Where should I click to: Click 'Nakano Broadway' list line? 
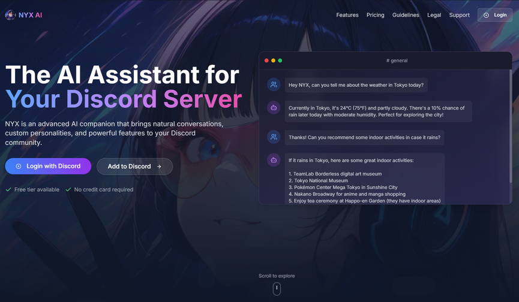pyautogui.click(x=347, y=194)
